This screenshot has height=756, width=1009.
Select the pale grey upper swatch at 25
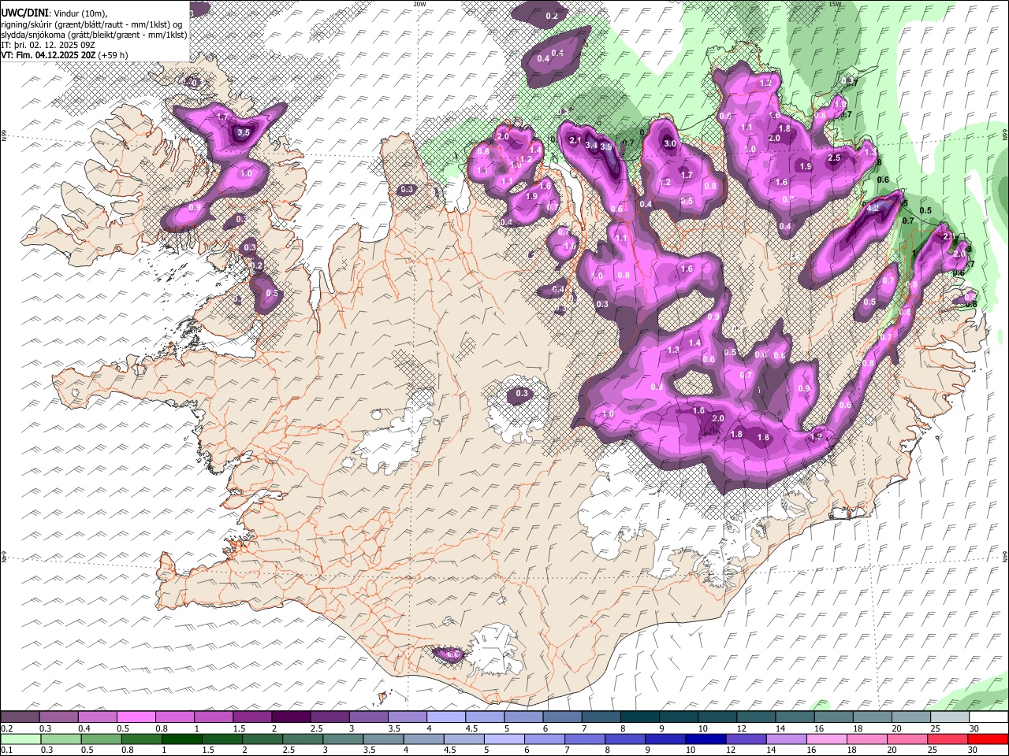pyautogui.click(x=951, y=717)
